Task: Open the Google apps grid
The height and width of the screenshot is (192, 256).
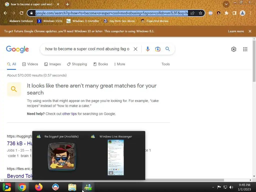Action: coord(245,49)
